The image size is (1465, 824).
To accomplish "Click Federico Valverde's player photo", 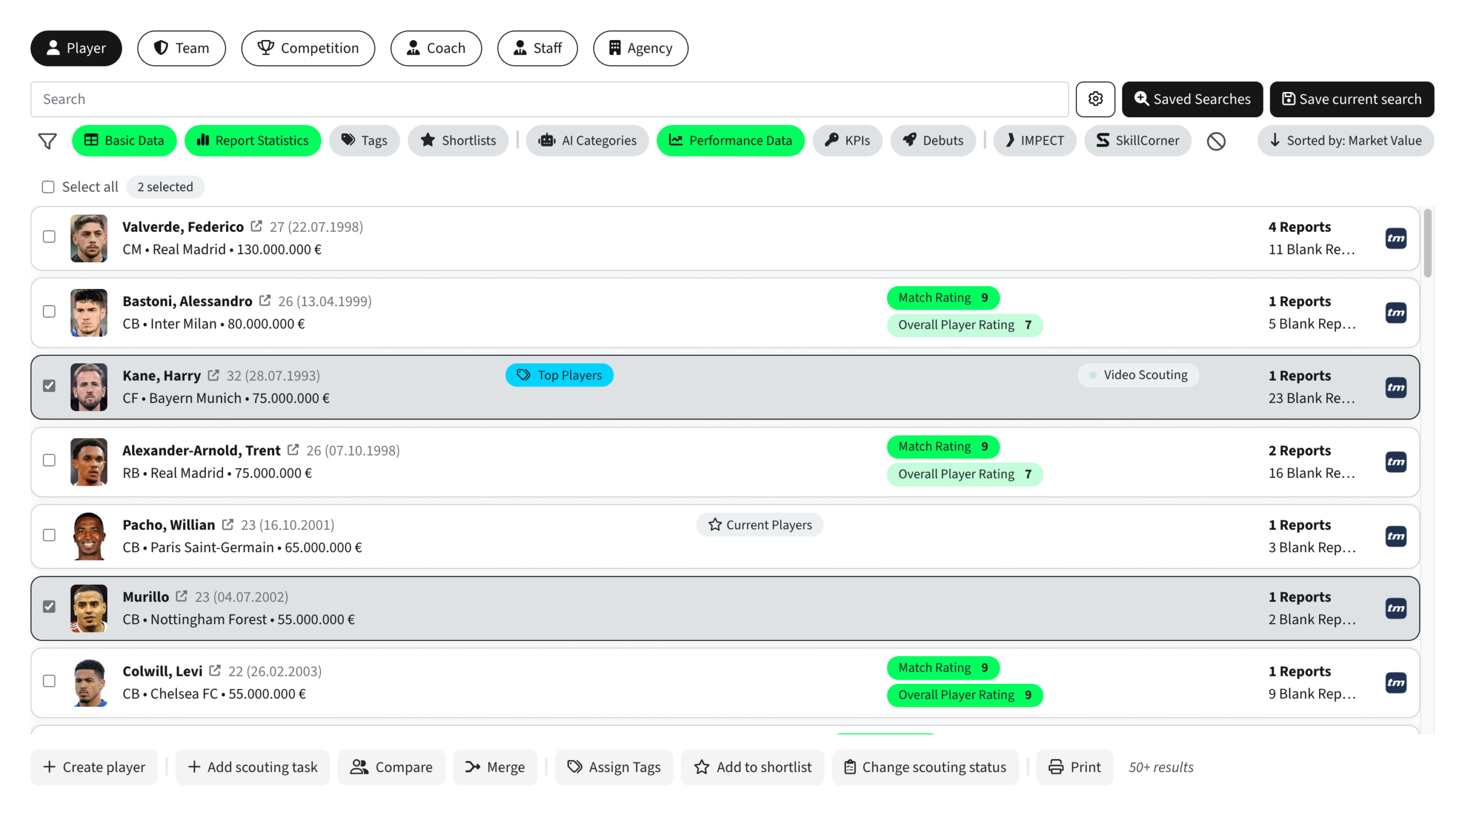I will tap(89, 239).
